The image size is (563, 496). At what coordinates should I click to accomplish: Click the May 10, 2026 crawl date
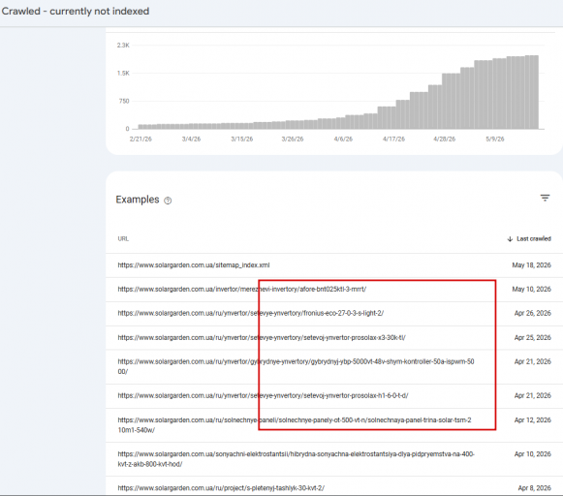point(531,290)
